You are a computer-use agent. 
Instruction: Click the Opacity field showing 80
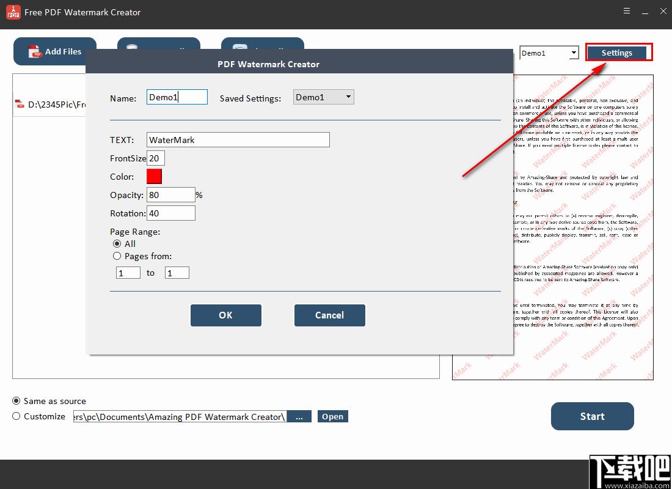click(171, 195)
